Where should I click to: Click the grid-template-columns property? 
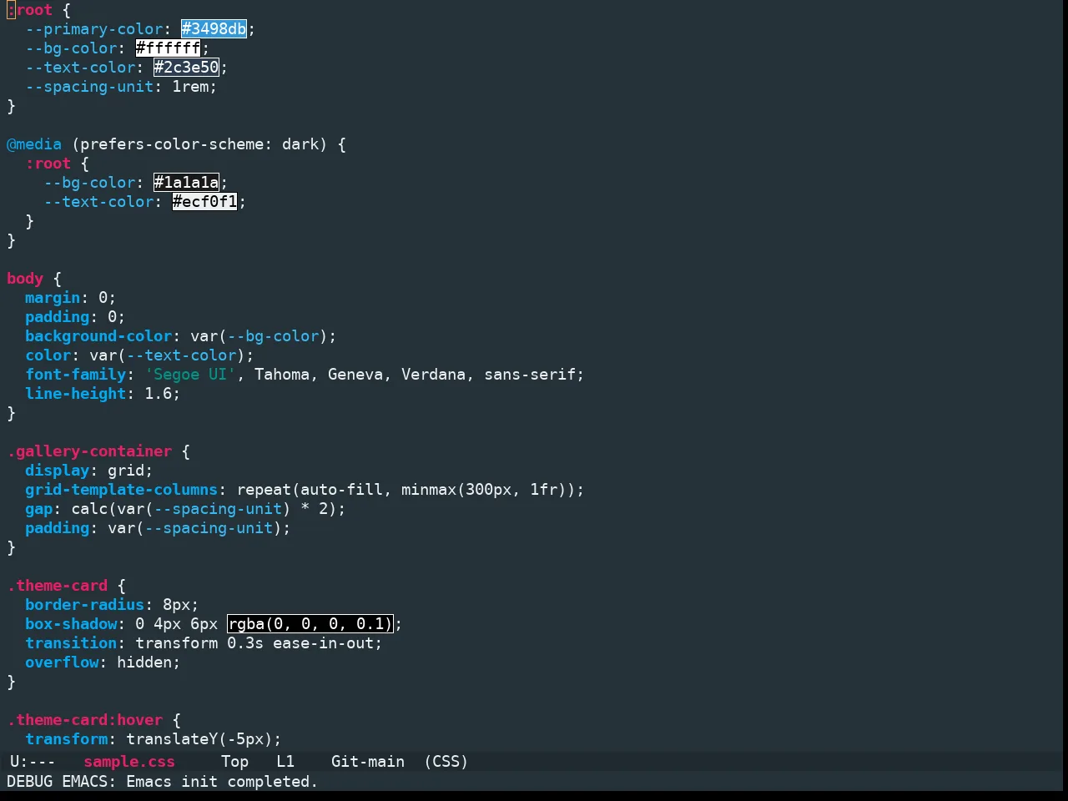122,490
